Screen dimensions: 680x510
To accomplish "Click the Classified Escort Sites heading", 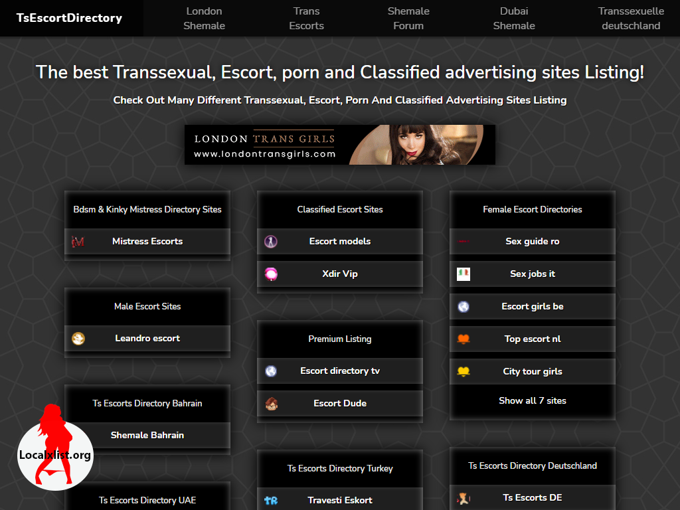I will [340, 209].
